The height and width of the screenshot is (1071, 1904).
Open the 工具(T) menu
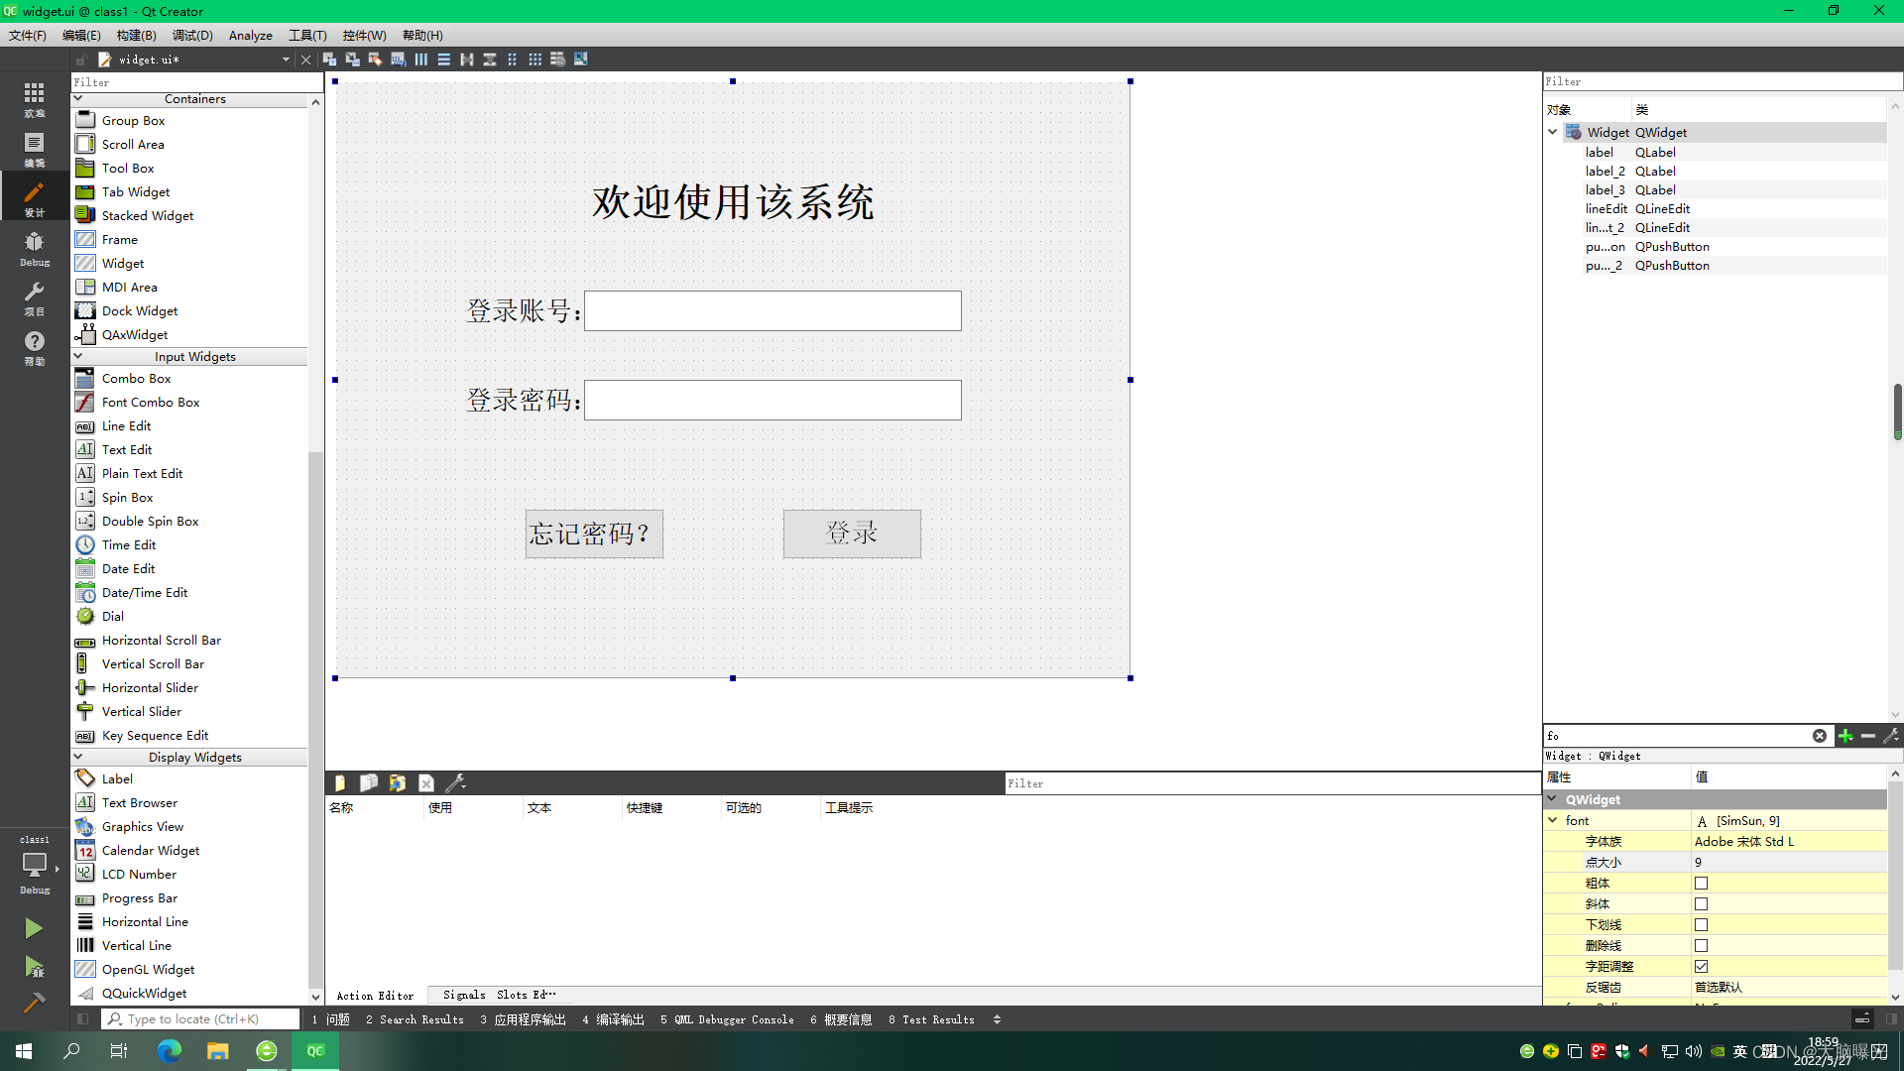pos(307,35)
